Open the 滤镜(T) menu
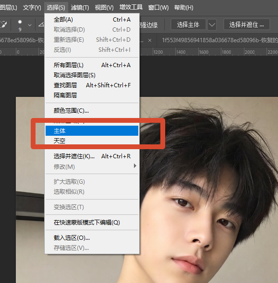This screenshot has height=283, width=278. click(80, 8)
